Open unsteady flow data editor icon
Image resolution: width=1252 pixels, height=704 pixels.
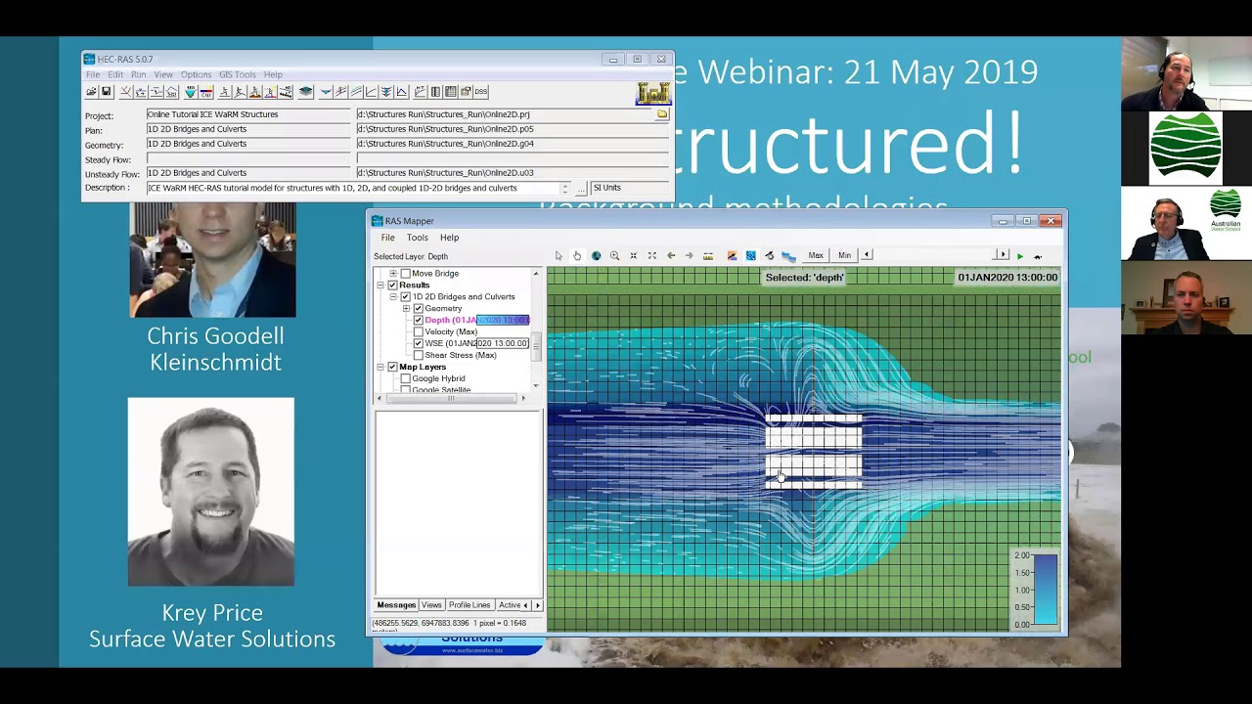(x=172, y=92)
